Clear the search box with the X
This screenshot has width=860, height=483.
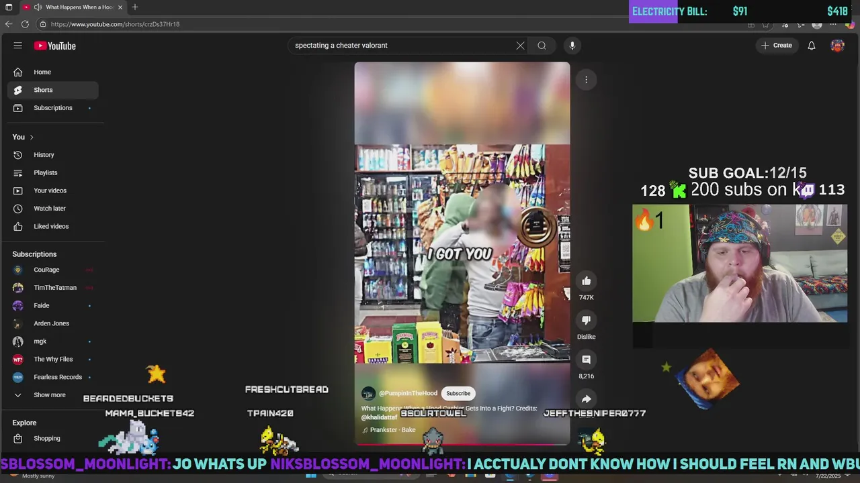point(520,46)
